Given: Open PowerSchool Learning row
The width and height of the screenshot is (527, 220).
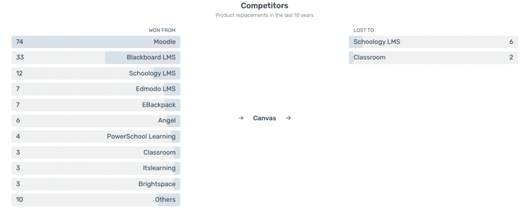Looking at the screenshot, I should click(96, 137).
